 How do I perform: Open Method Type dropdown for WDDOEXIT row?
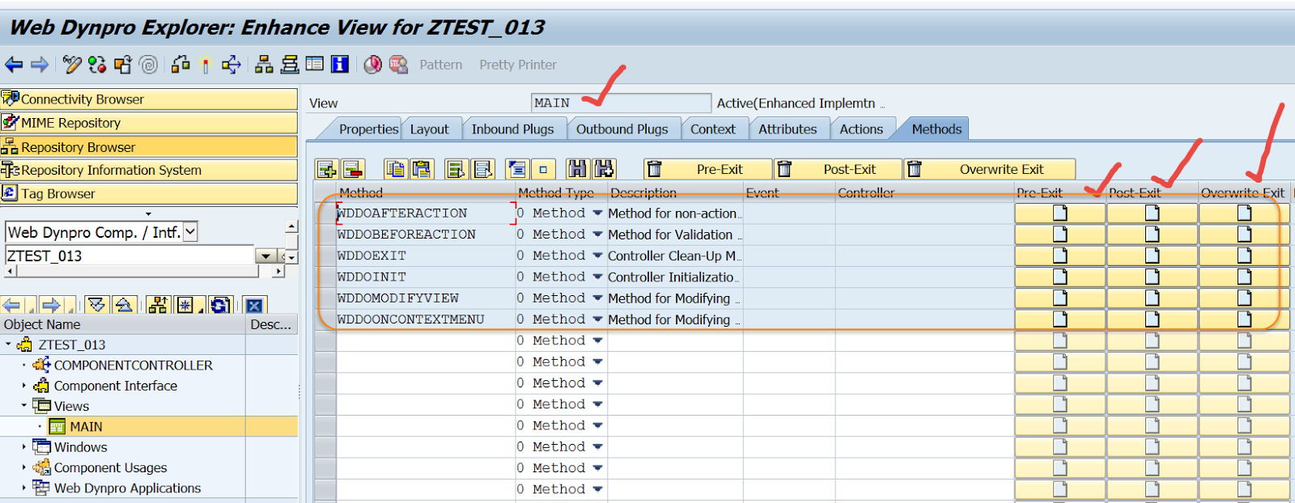pyautogui.click(x=597, y=256)
